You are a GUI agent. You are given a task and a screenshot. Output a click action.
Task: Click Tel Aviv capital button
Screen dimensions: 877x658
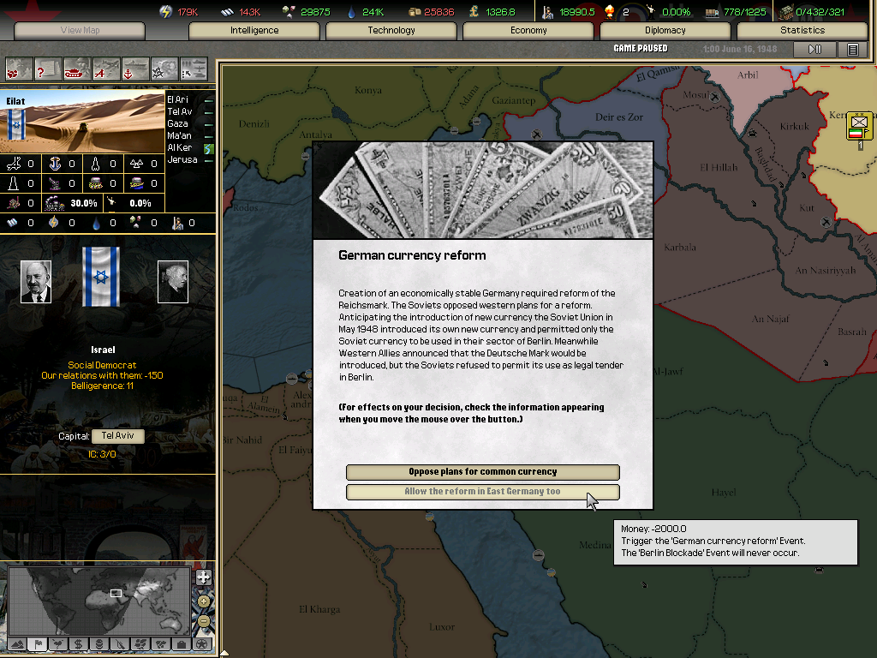(x=117, y=436)
